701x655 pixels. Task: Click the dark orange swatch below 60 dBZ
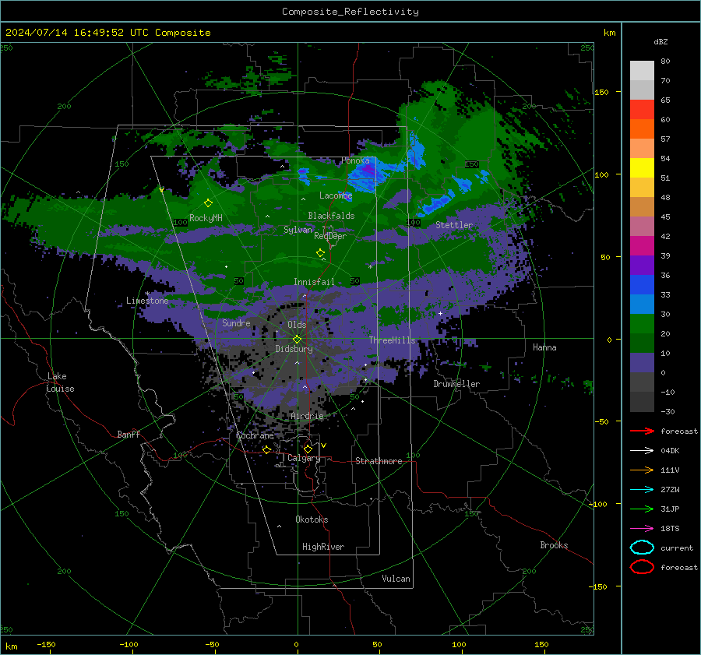coord(642,129)
